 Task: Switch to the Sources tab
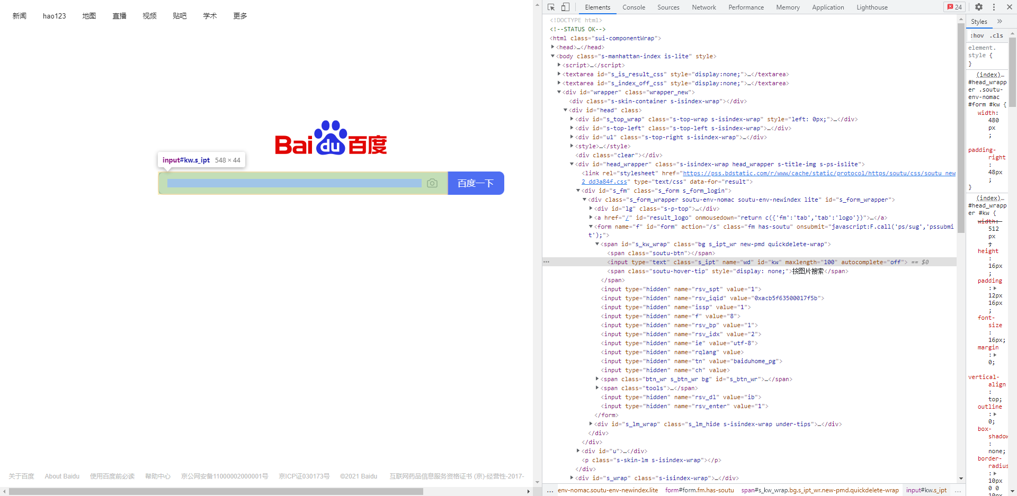click(x=668, y=7)
